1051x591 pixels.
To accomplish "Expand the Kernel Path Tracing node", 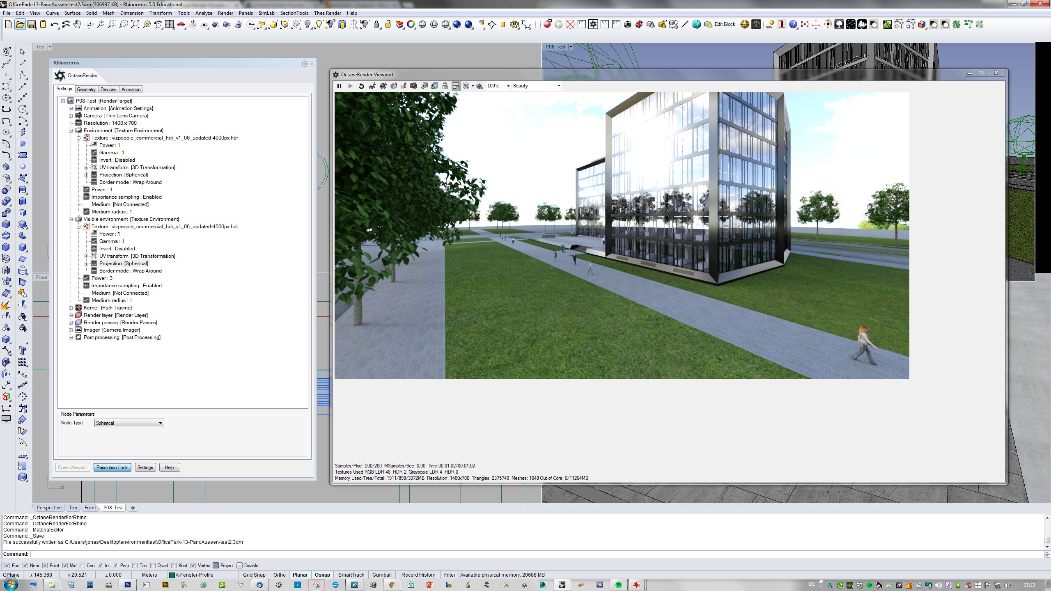I will point(71,308).
